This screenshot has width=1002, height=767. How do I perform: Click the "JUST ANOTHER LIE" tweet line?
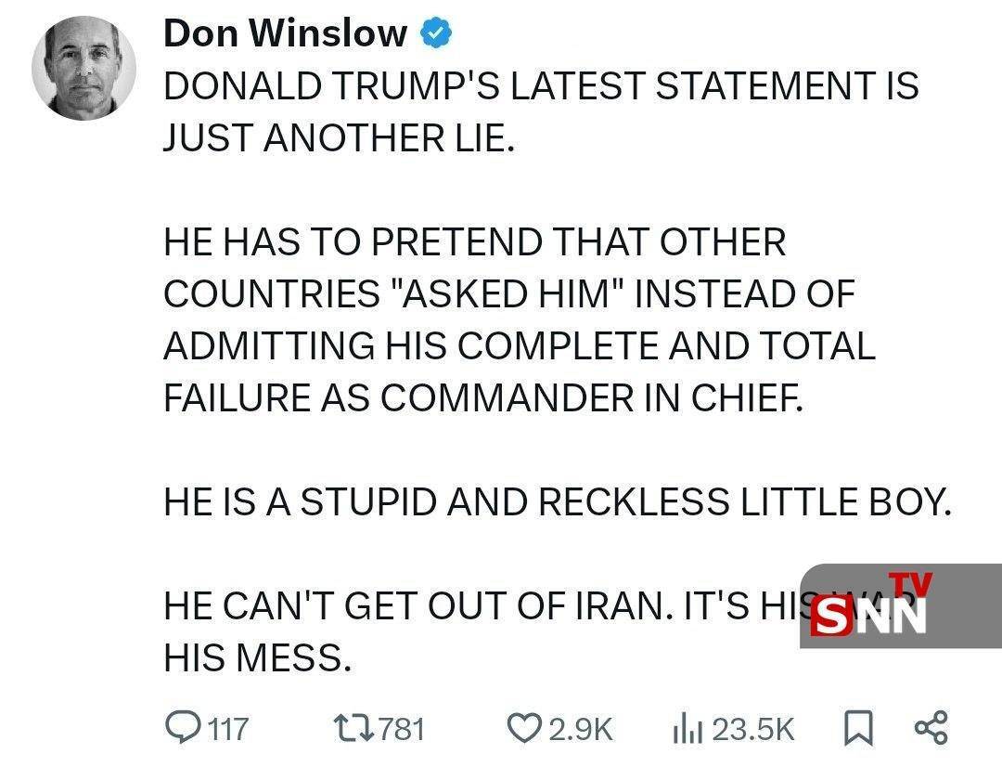(x=338, y=138)
